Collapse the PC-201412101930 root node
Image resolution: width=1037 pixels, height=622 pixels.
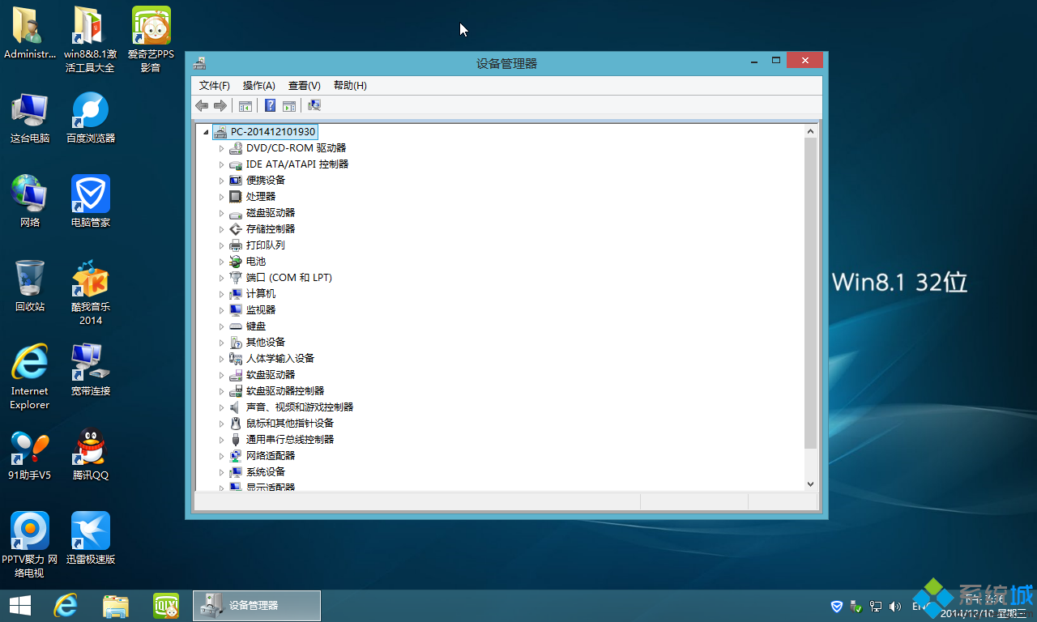206,132
